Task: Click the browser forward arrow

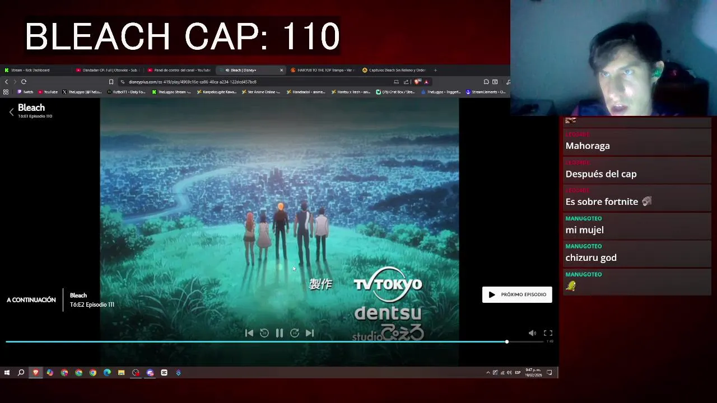Action: [x=15, y=82]
